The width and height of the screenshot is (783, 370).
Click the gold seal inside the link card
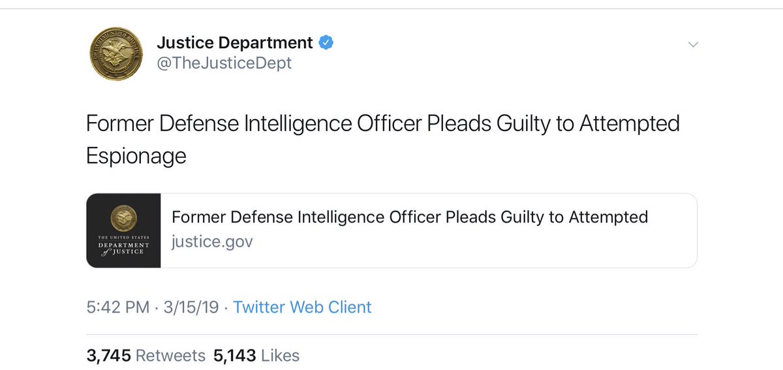click(x=123, y=215)
